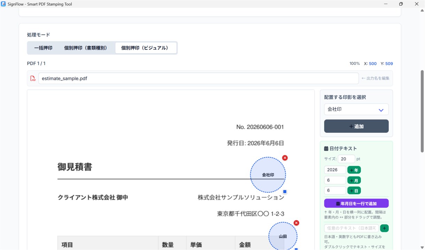The image size is (425, 250).
Task: Click the 項目 table header
Action: (67, 245)
